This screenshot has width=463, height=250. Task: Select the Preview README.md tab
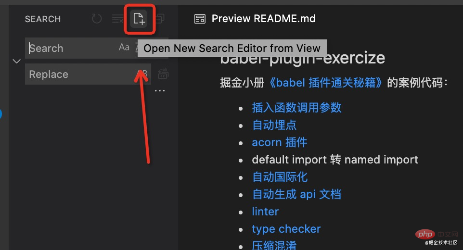tap(255, 19)
